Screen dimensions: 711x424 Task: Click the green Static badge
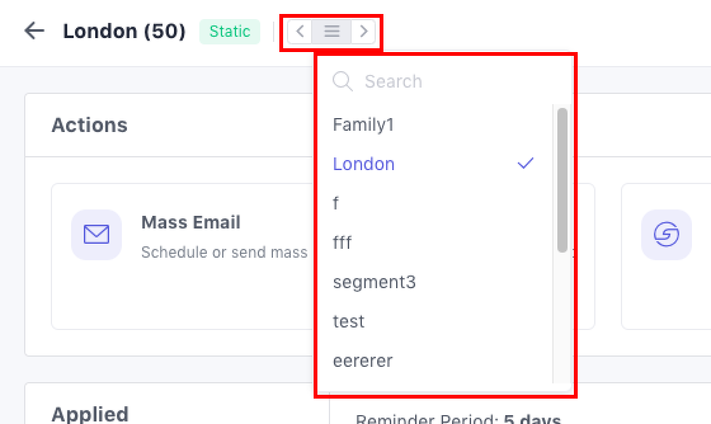coord(230,31)
